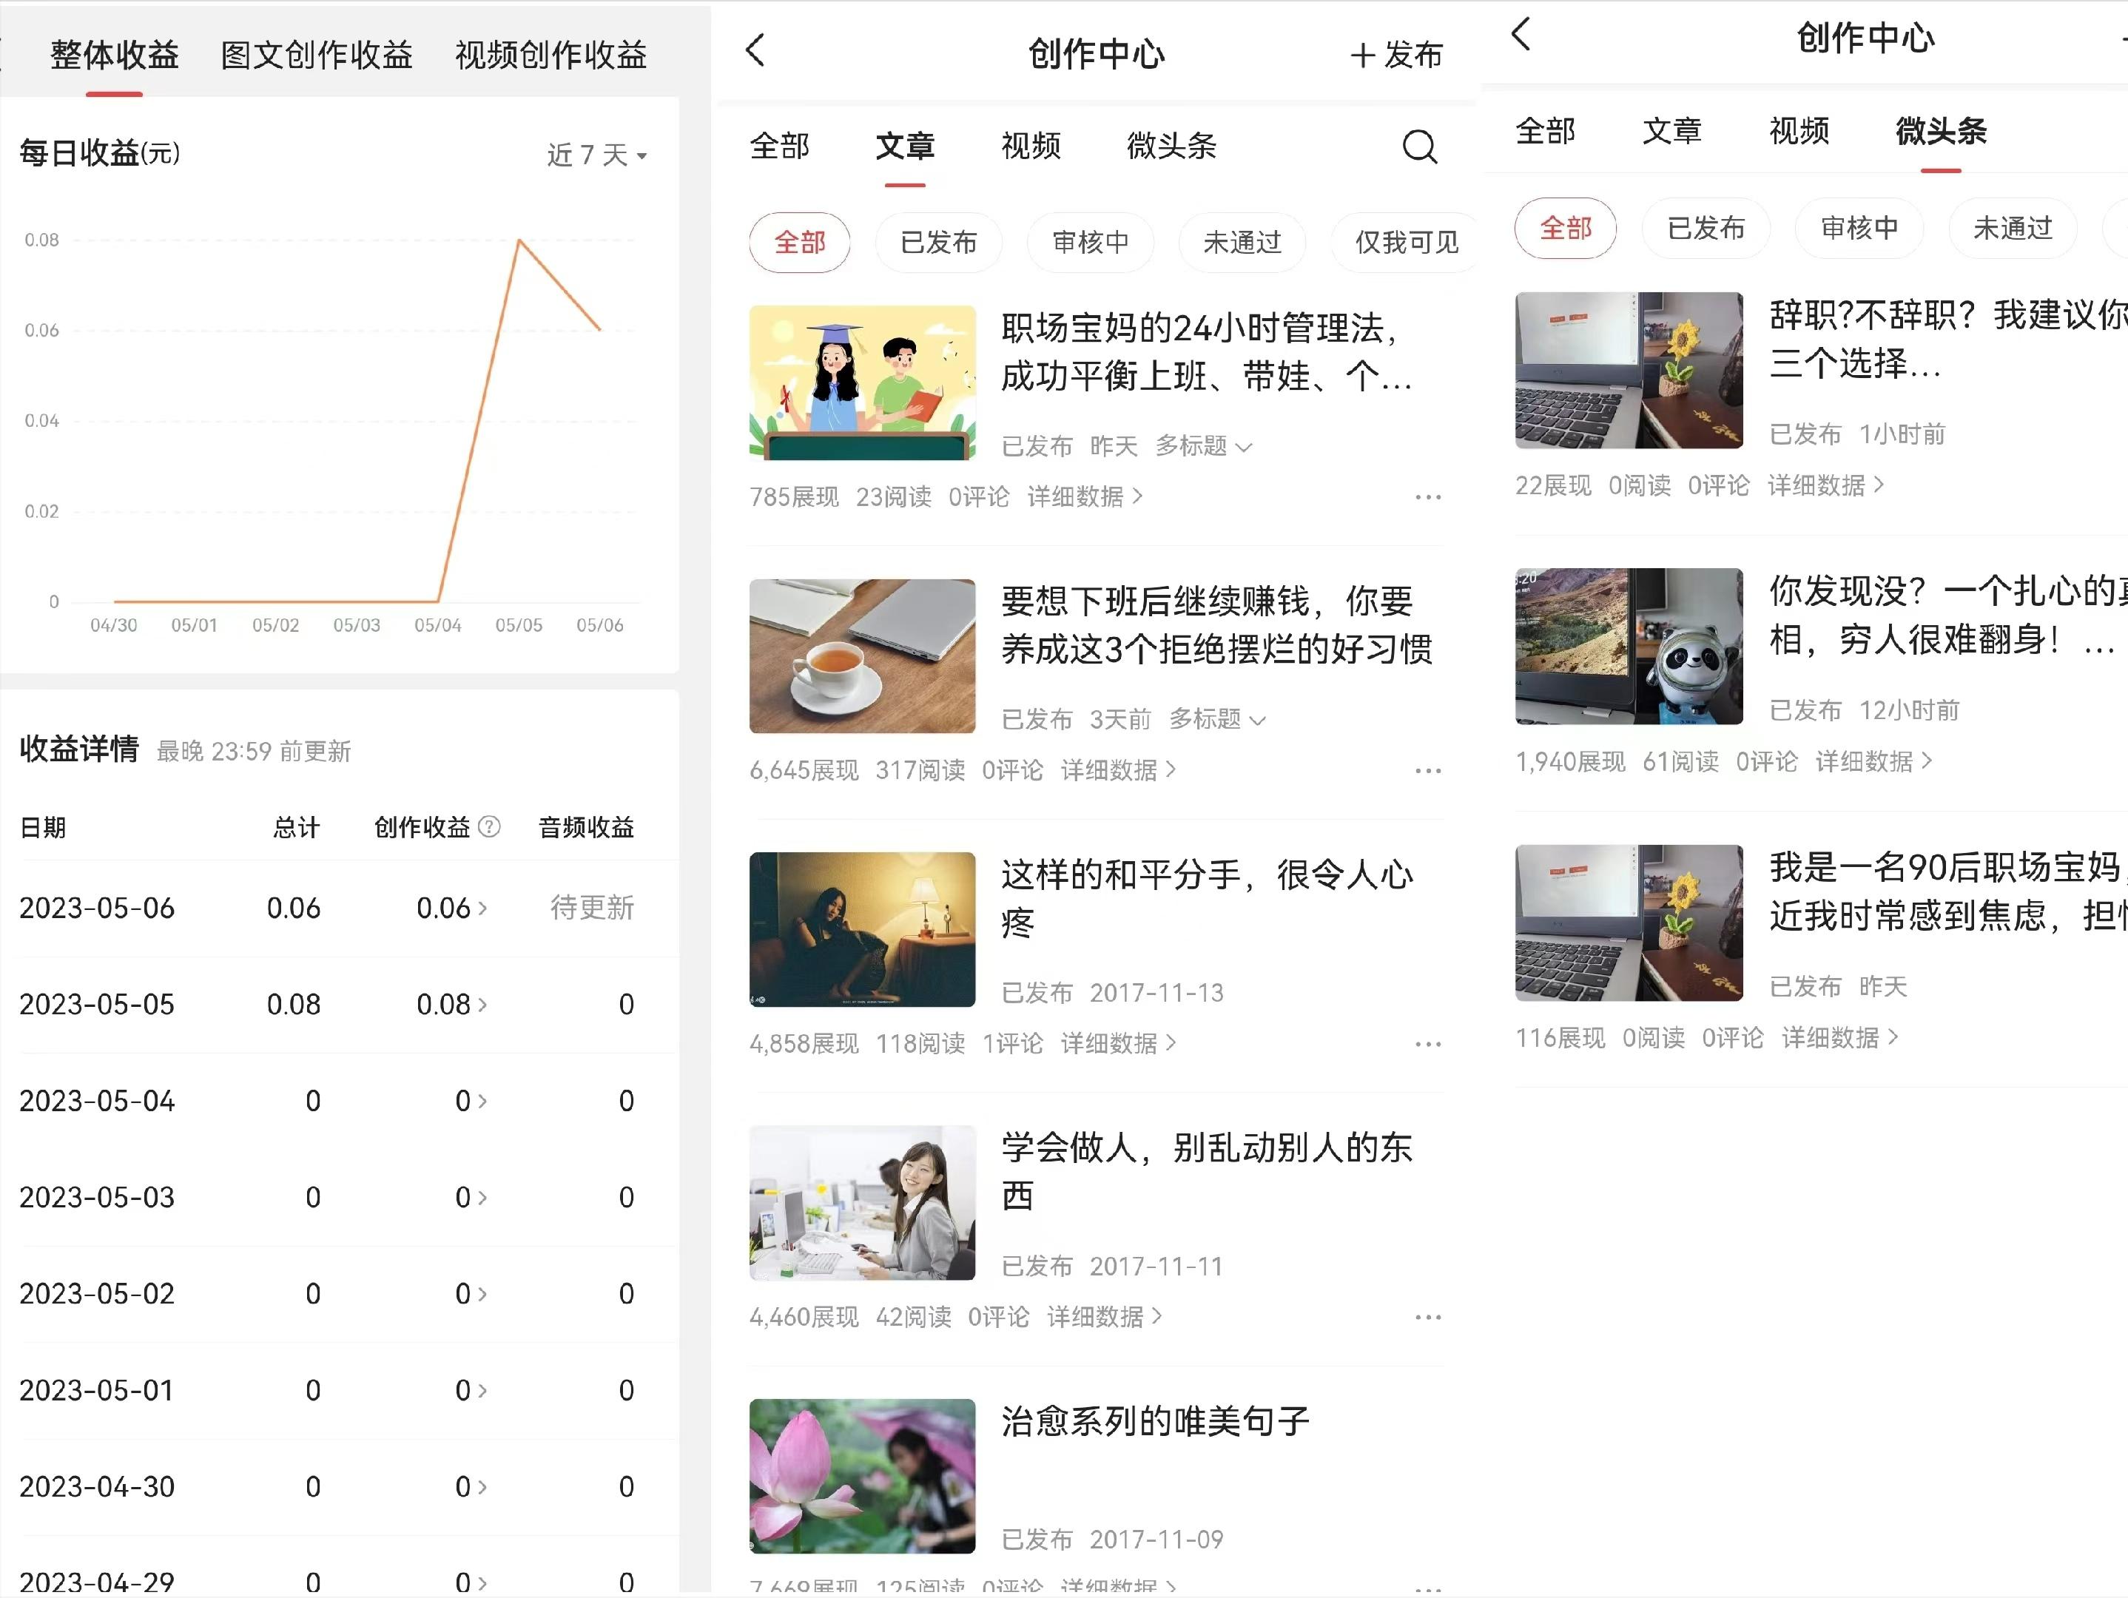Click the 全部 filter button
This screenshot has height=1598, width=2128.
pos(799,243)
